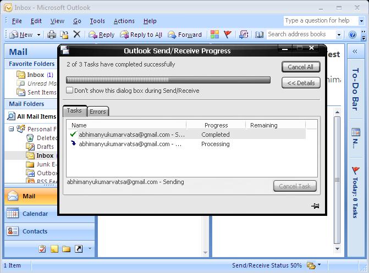This screenshot has width=369, height=273.
Task: Click the Junk E-mail folder icon
Action: pyautogui.click(x=30, y=164)
